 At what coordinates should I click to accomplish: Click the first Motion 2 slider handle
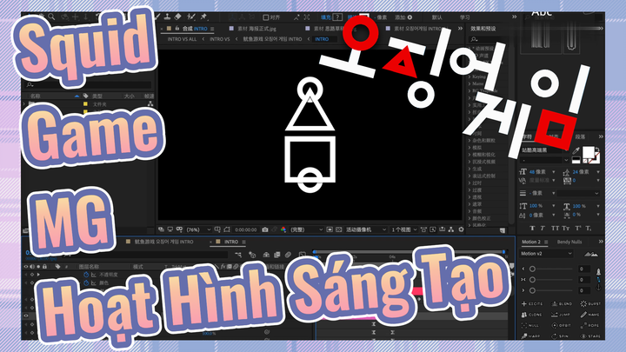[532, 269]
